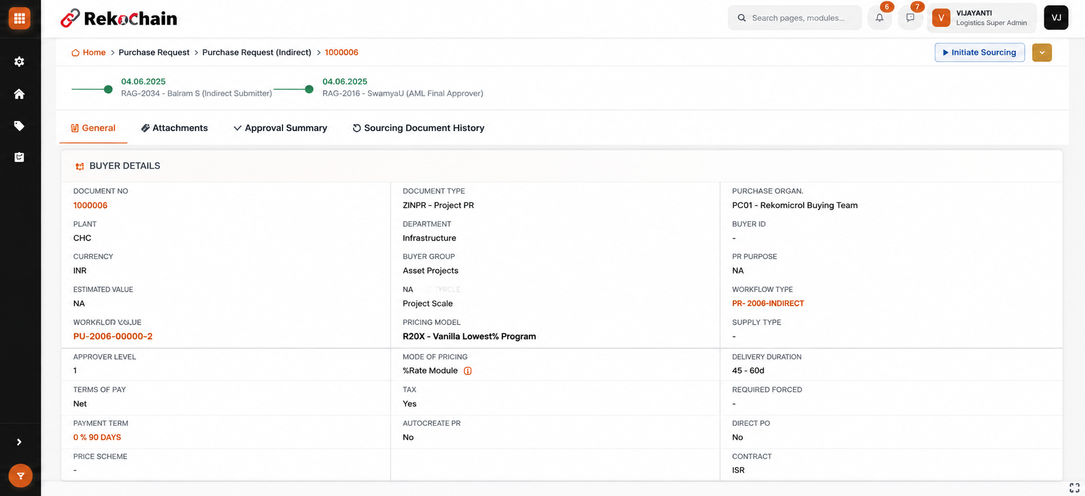Click the VJ avatar button
Image resolution: width=1085 pixels, height=496 pixels.
click(x=1056, y=18)
